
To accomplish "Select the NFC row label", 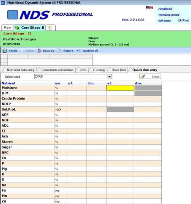I will pos(5,153).
